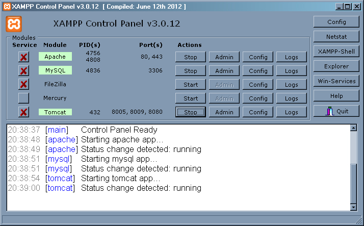
Task: Stop the Apache module
Action: (191, 57)
